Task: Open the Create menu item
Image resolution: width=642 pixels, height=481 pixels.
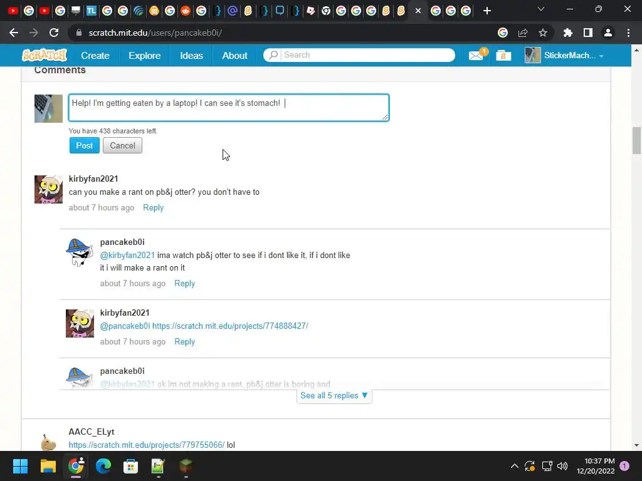Action: click(x=95, y=55)
